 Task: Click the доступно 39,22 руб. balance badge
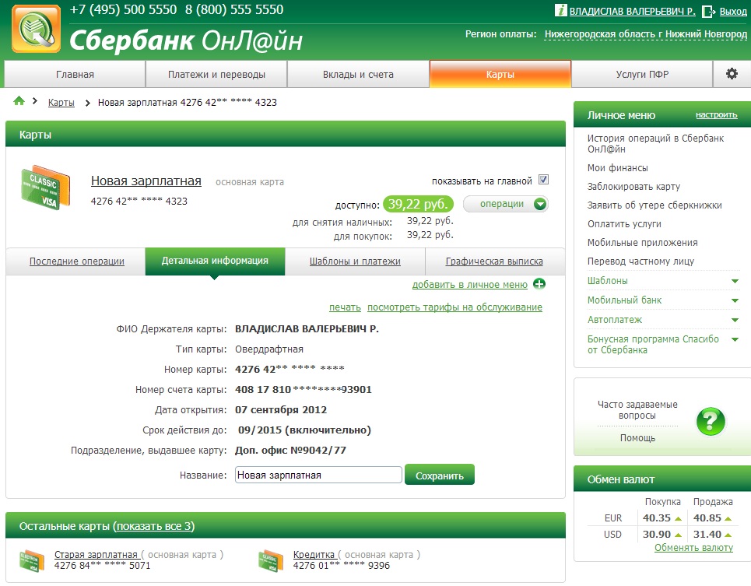418,205
